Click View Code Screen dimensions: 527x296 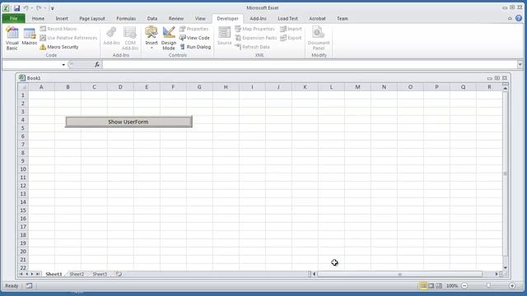194,38
